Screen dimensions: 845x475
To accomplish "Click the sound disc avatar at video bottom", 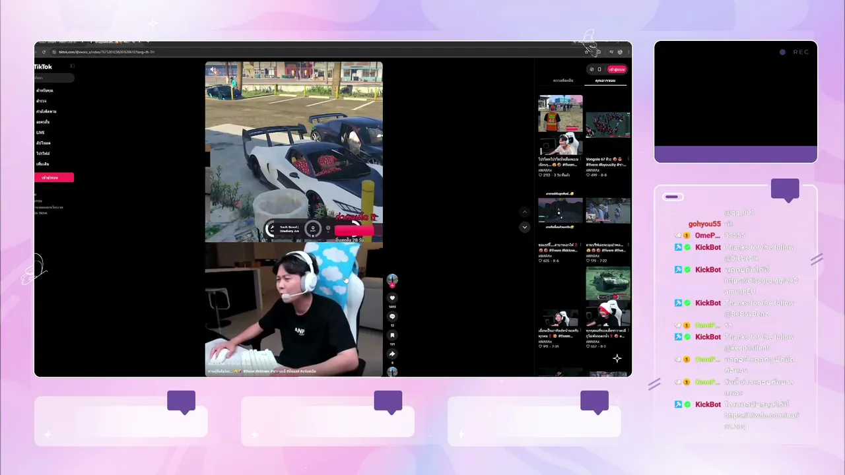I will [x=392, y=371].
